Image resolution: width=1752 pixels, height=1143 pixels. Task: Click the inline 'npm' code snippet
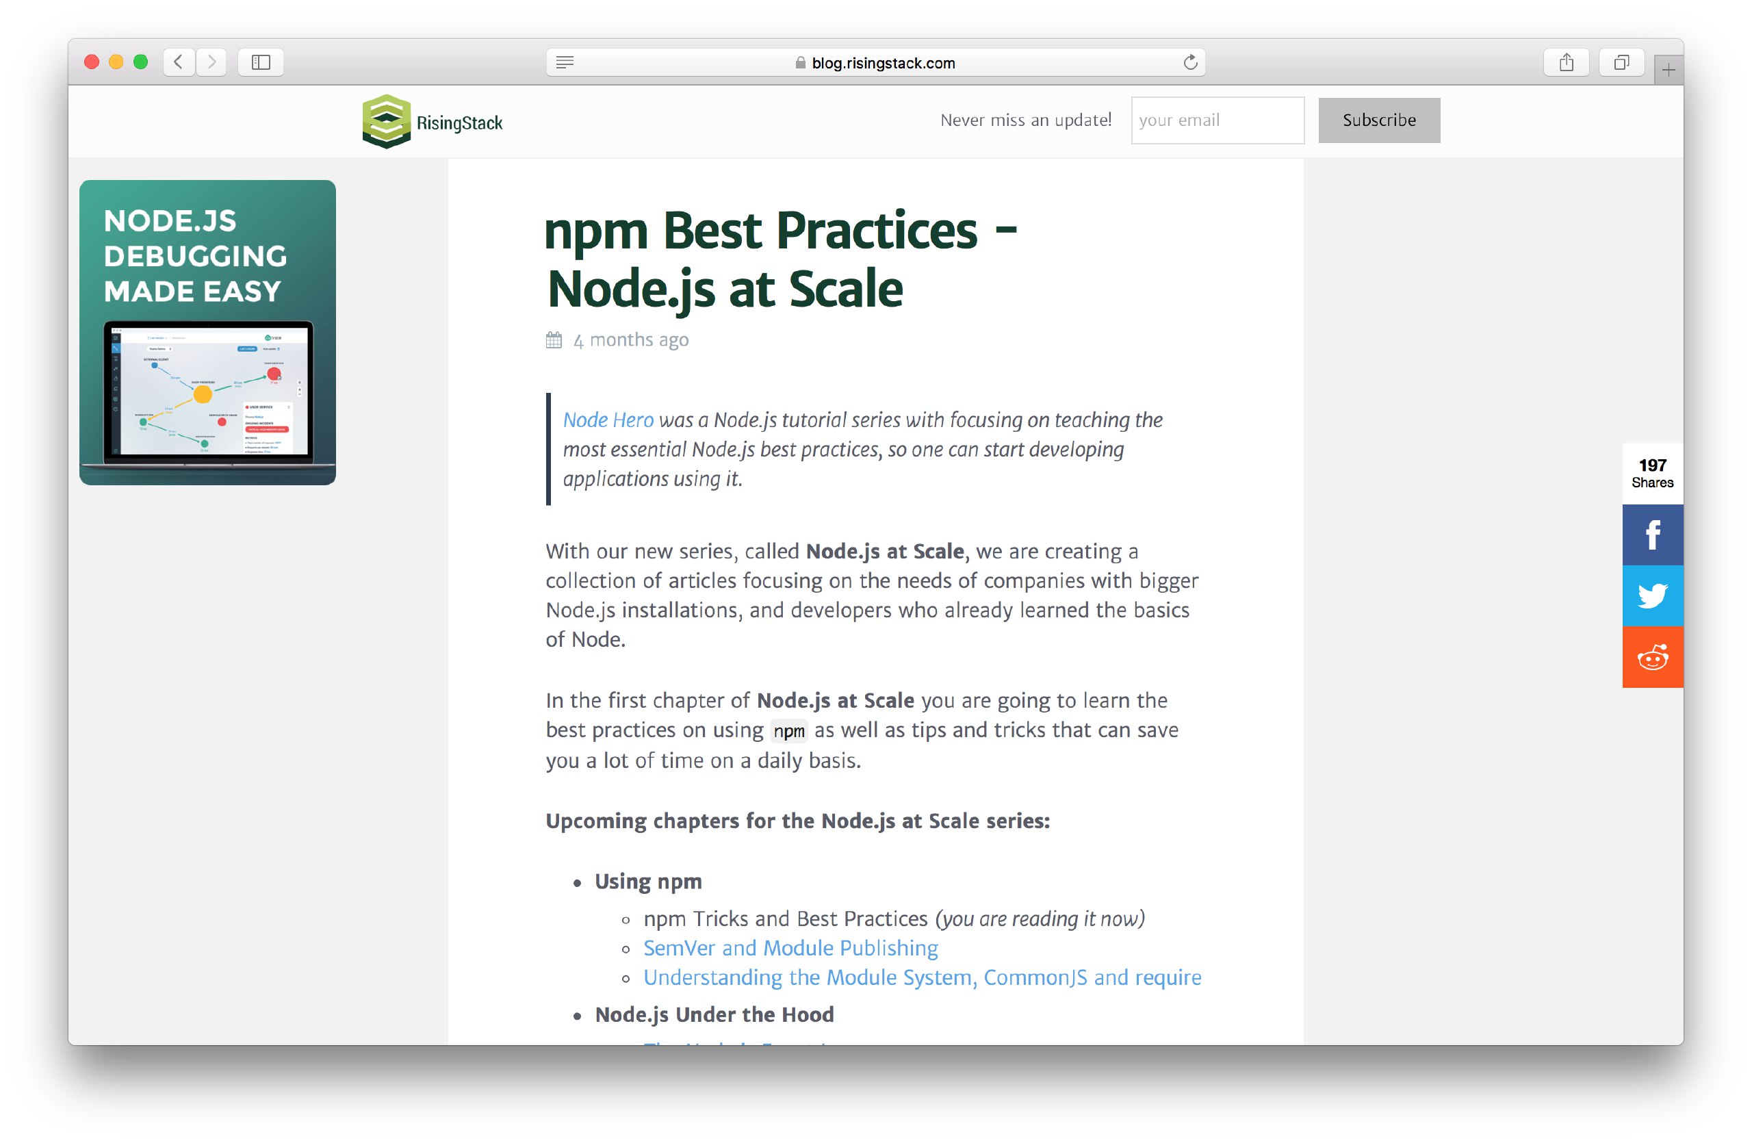[x=788, y=731]
